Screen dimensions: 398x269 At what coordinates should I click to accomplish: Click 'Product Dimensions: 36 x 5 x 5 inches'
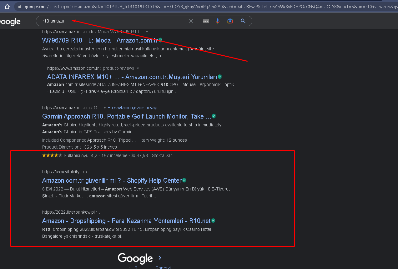point(79,147)
